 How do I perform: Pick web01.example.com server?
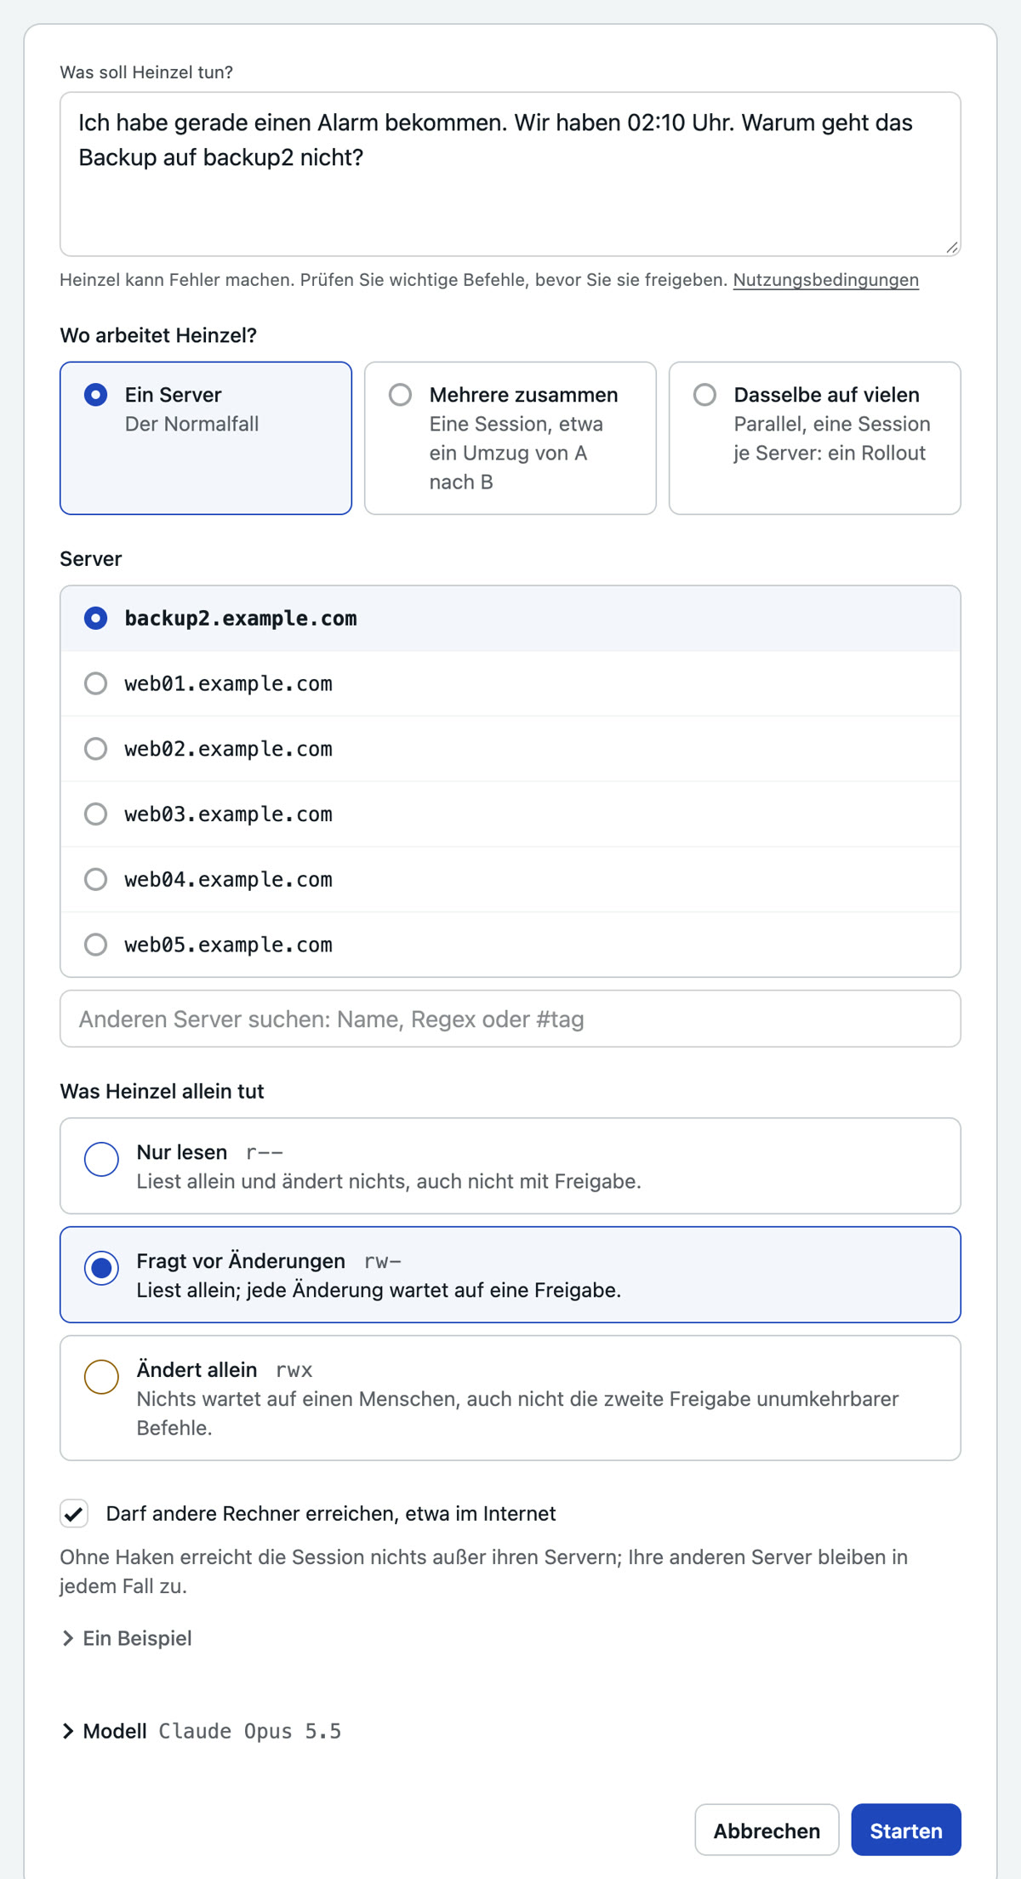510,683
